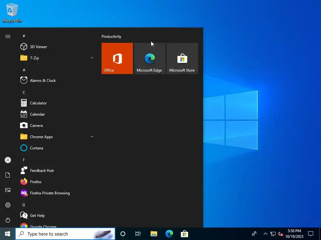321x240 pixels.
Task: Open 3D Viewer from the app list
Action: (57, 47)
